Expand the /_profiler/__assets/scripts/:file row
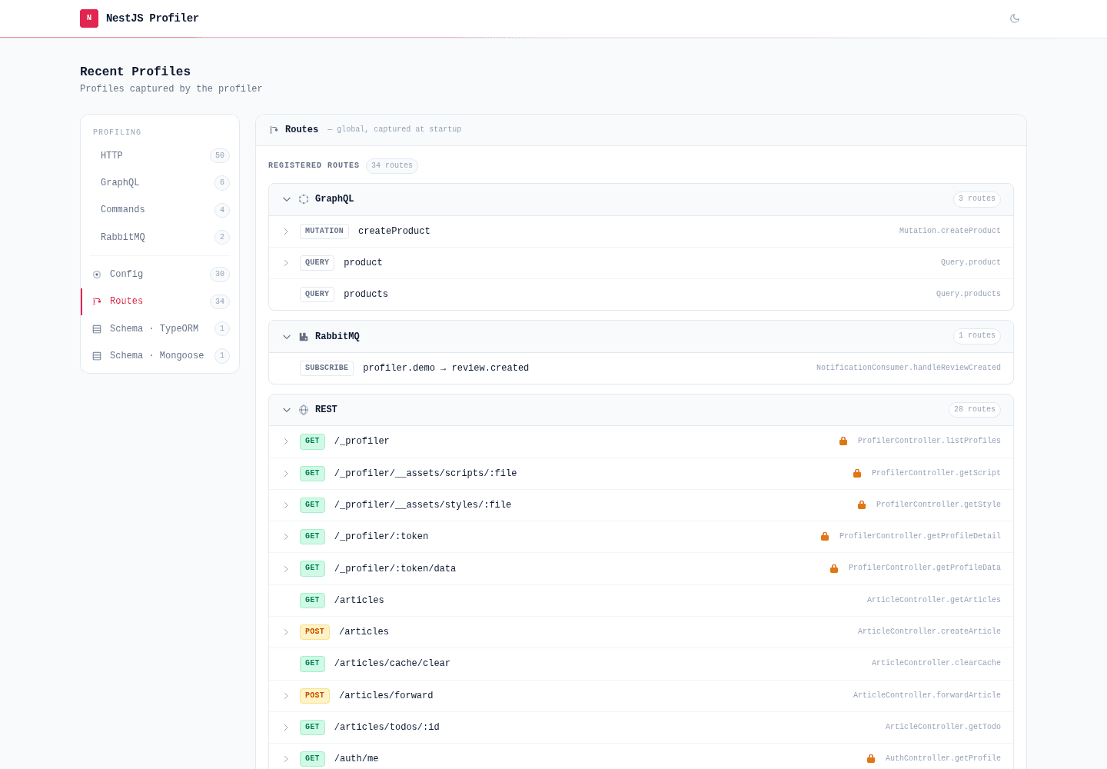This screenshot has width=1107, height=769. (x=286, y=474)
